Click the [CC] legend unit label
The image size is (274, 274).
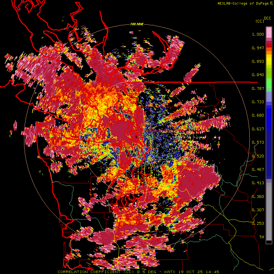pyautogui.click(x=260, y=21)
